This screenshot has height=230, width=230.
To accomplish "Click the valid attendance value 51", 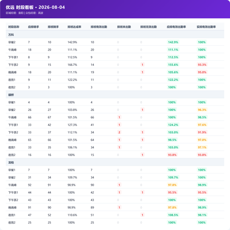I will (x=92, y=215).
